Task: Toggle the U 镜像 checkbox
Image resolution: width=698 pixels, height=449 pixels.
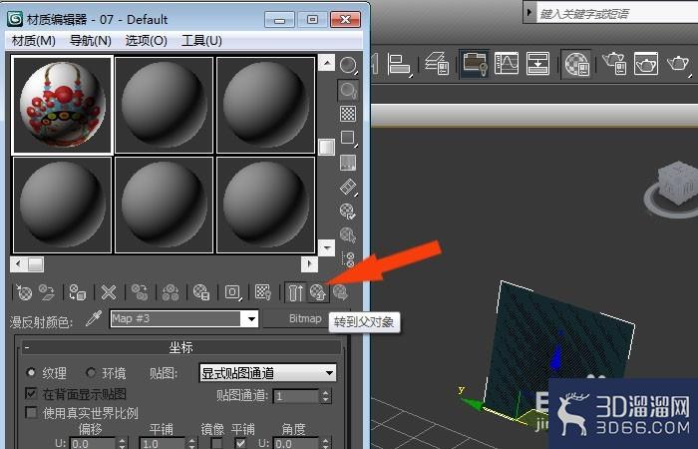Action: click(216, 444)
